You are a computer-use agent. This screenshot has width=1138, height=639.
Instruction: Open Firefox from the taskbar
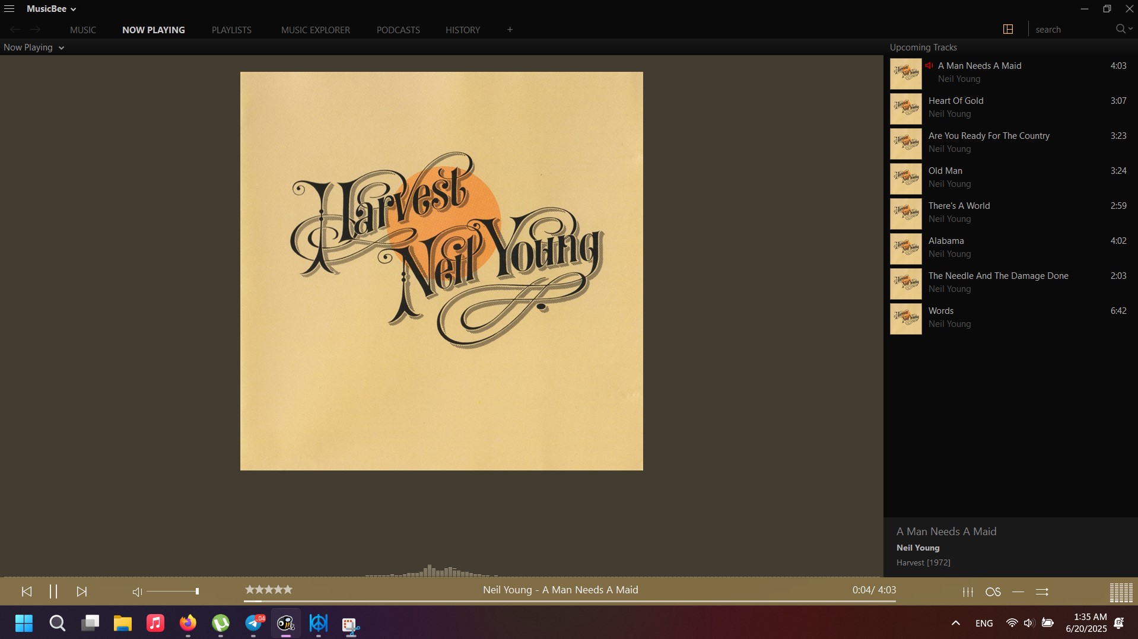(x=188, y=623)
